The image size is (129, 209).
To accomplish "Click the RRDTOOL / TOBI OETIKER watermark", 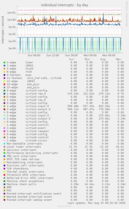I will tap(126, 14).
